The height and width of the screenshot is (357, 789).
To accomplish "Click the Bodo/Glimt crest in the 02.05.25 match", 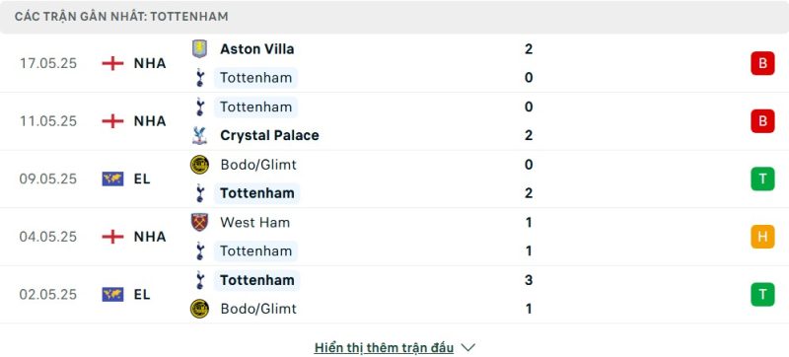I will (x=200, y=309).
